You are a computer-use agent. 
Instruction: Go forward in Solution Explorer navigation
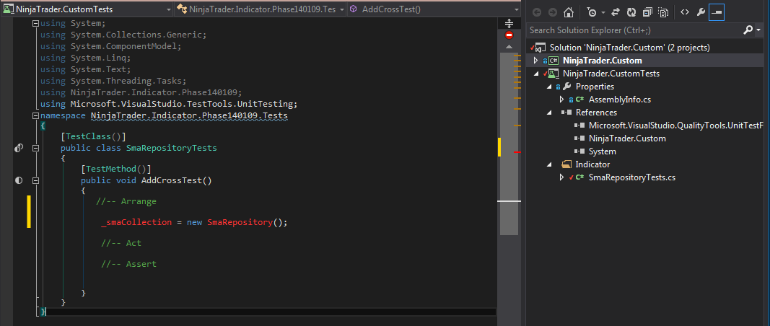pos(553,12)
